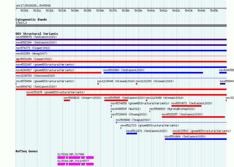234x167 pixels.
Task: Click the left arrow of the ruler
Action: (16, 8)
